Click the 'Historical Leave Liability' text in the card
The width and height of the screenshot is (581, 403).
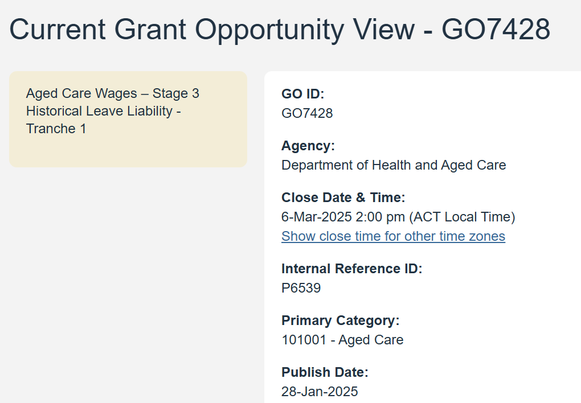coord(99,111)
